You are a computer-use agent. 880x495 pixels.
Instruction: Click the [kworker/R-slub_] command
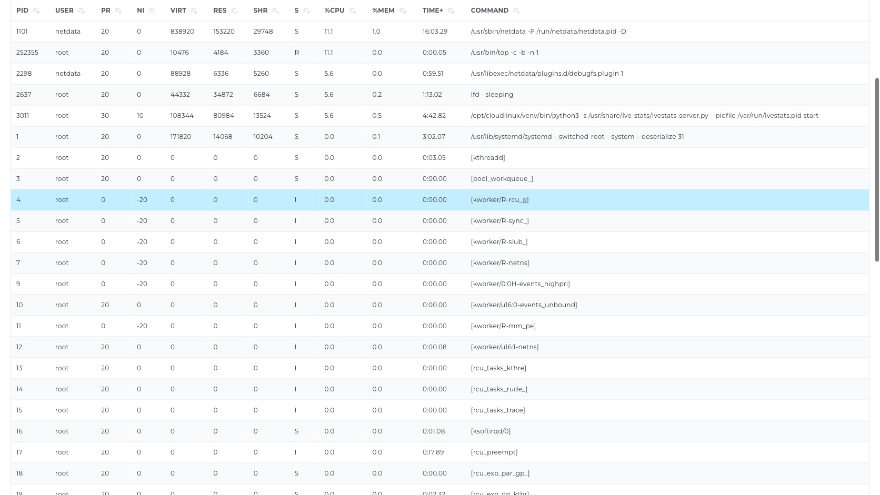pos(499,242)
